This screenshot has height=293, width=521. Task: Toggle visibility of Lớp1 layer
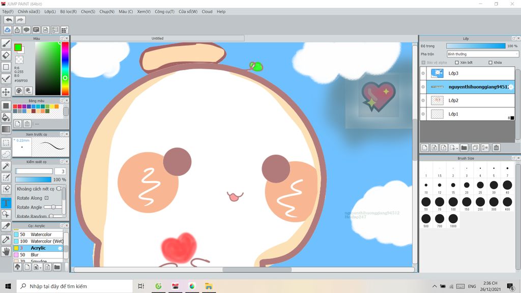[x=423, y=114]
